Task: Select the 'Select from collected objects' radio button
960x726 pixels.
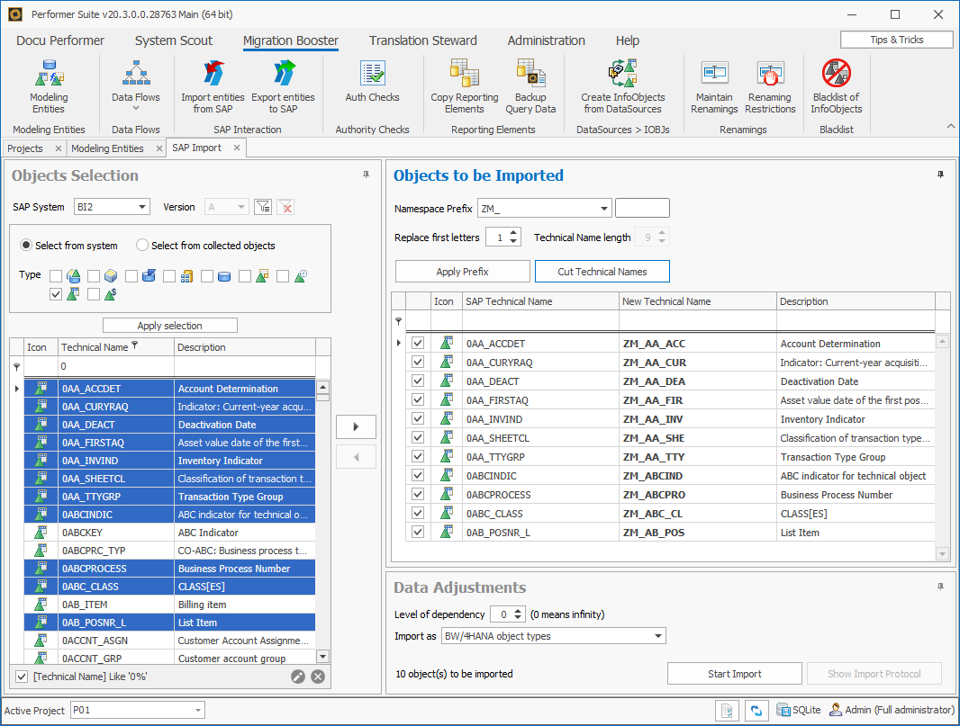Action: tap(141, 246)
